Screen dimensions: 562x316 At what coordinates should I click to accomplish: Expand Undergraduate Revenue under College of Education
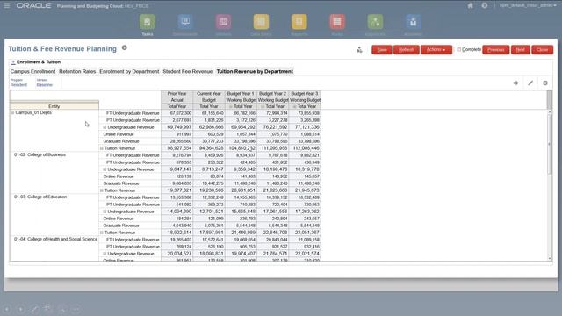coord(104,212)
